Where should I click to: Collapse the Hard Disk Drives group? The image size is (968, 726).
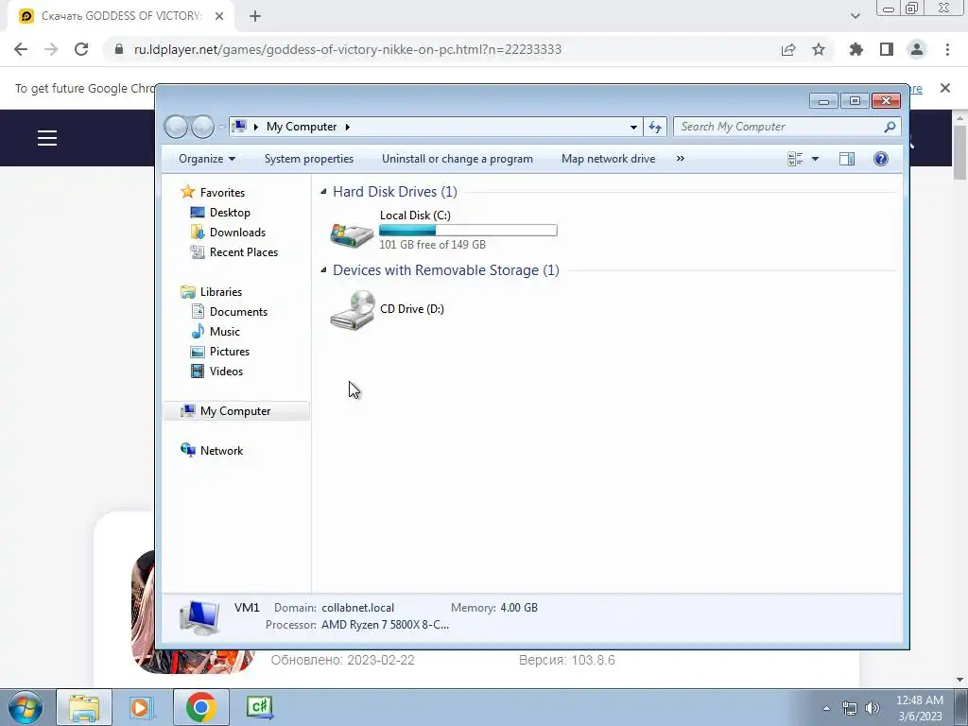(323, 191)
